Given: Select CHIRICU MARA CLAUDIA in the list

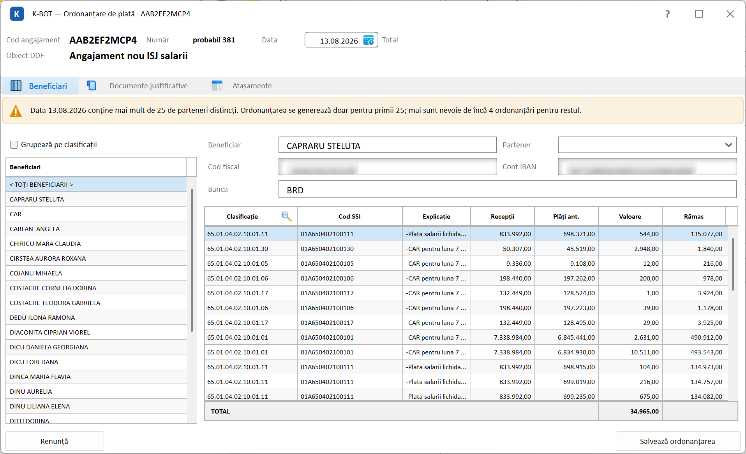Looking at the screenshot, I should (96, 244).
